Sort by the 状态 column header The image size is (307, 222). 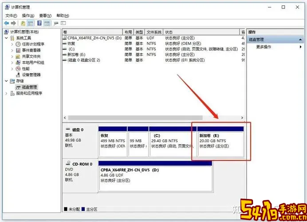(201, 32)
